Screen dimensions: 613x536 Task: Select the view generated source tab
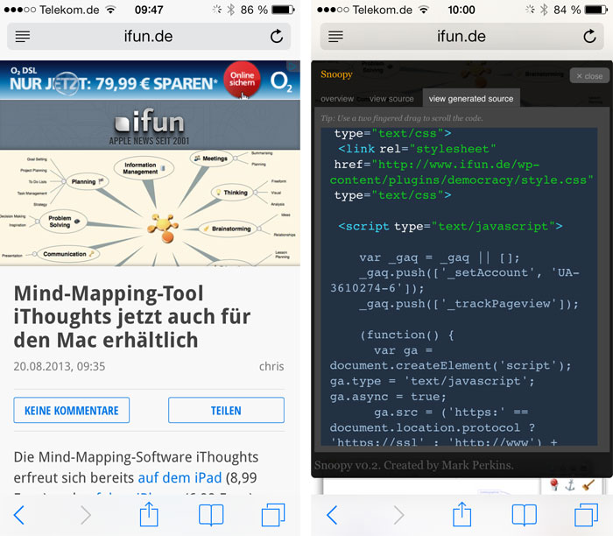[471, 98]
